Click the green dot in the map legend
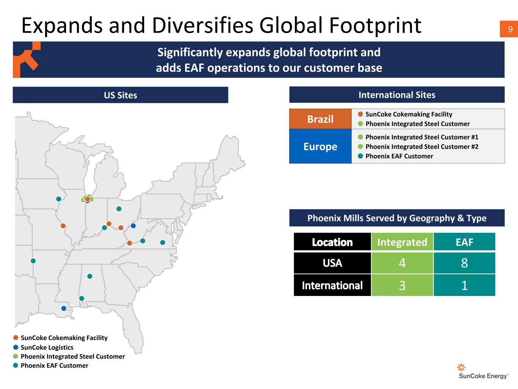 [16, 356]
